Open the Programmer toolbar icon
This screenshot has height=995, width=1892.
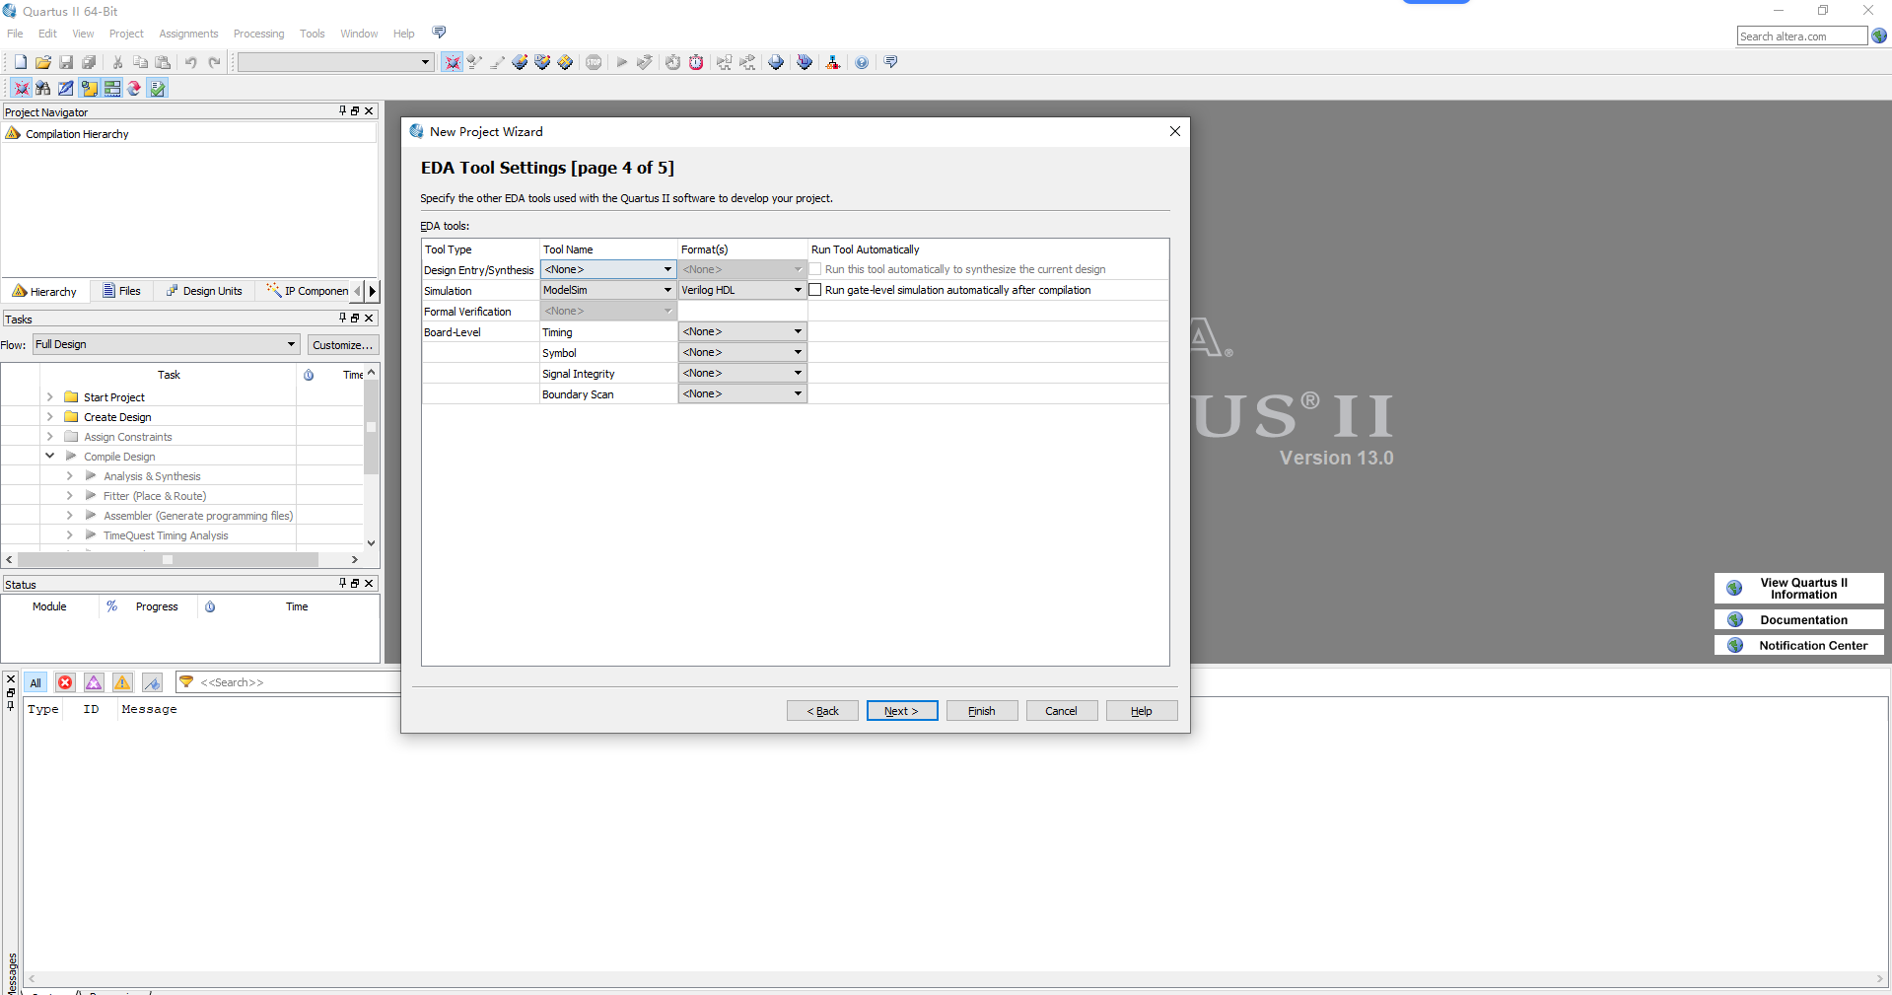click(805, 62)
